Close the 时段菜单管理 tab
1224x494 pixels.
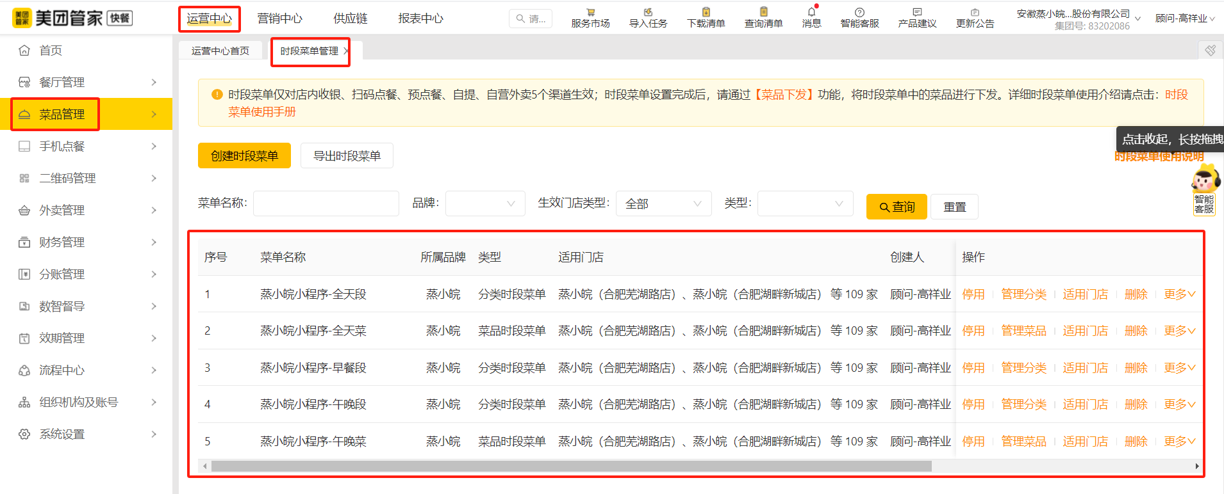click(346, 51)
